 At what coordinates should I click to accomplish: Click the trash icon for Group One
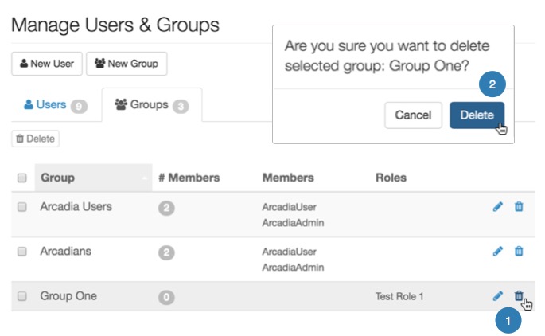click(519, 296)
